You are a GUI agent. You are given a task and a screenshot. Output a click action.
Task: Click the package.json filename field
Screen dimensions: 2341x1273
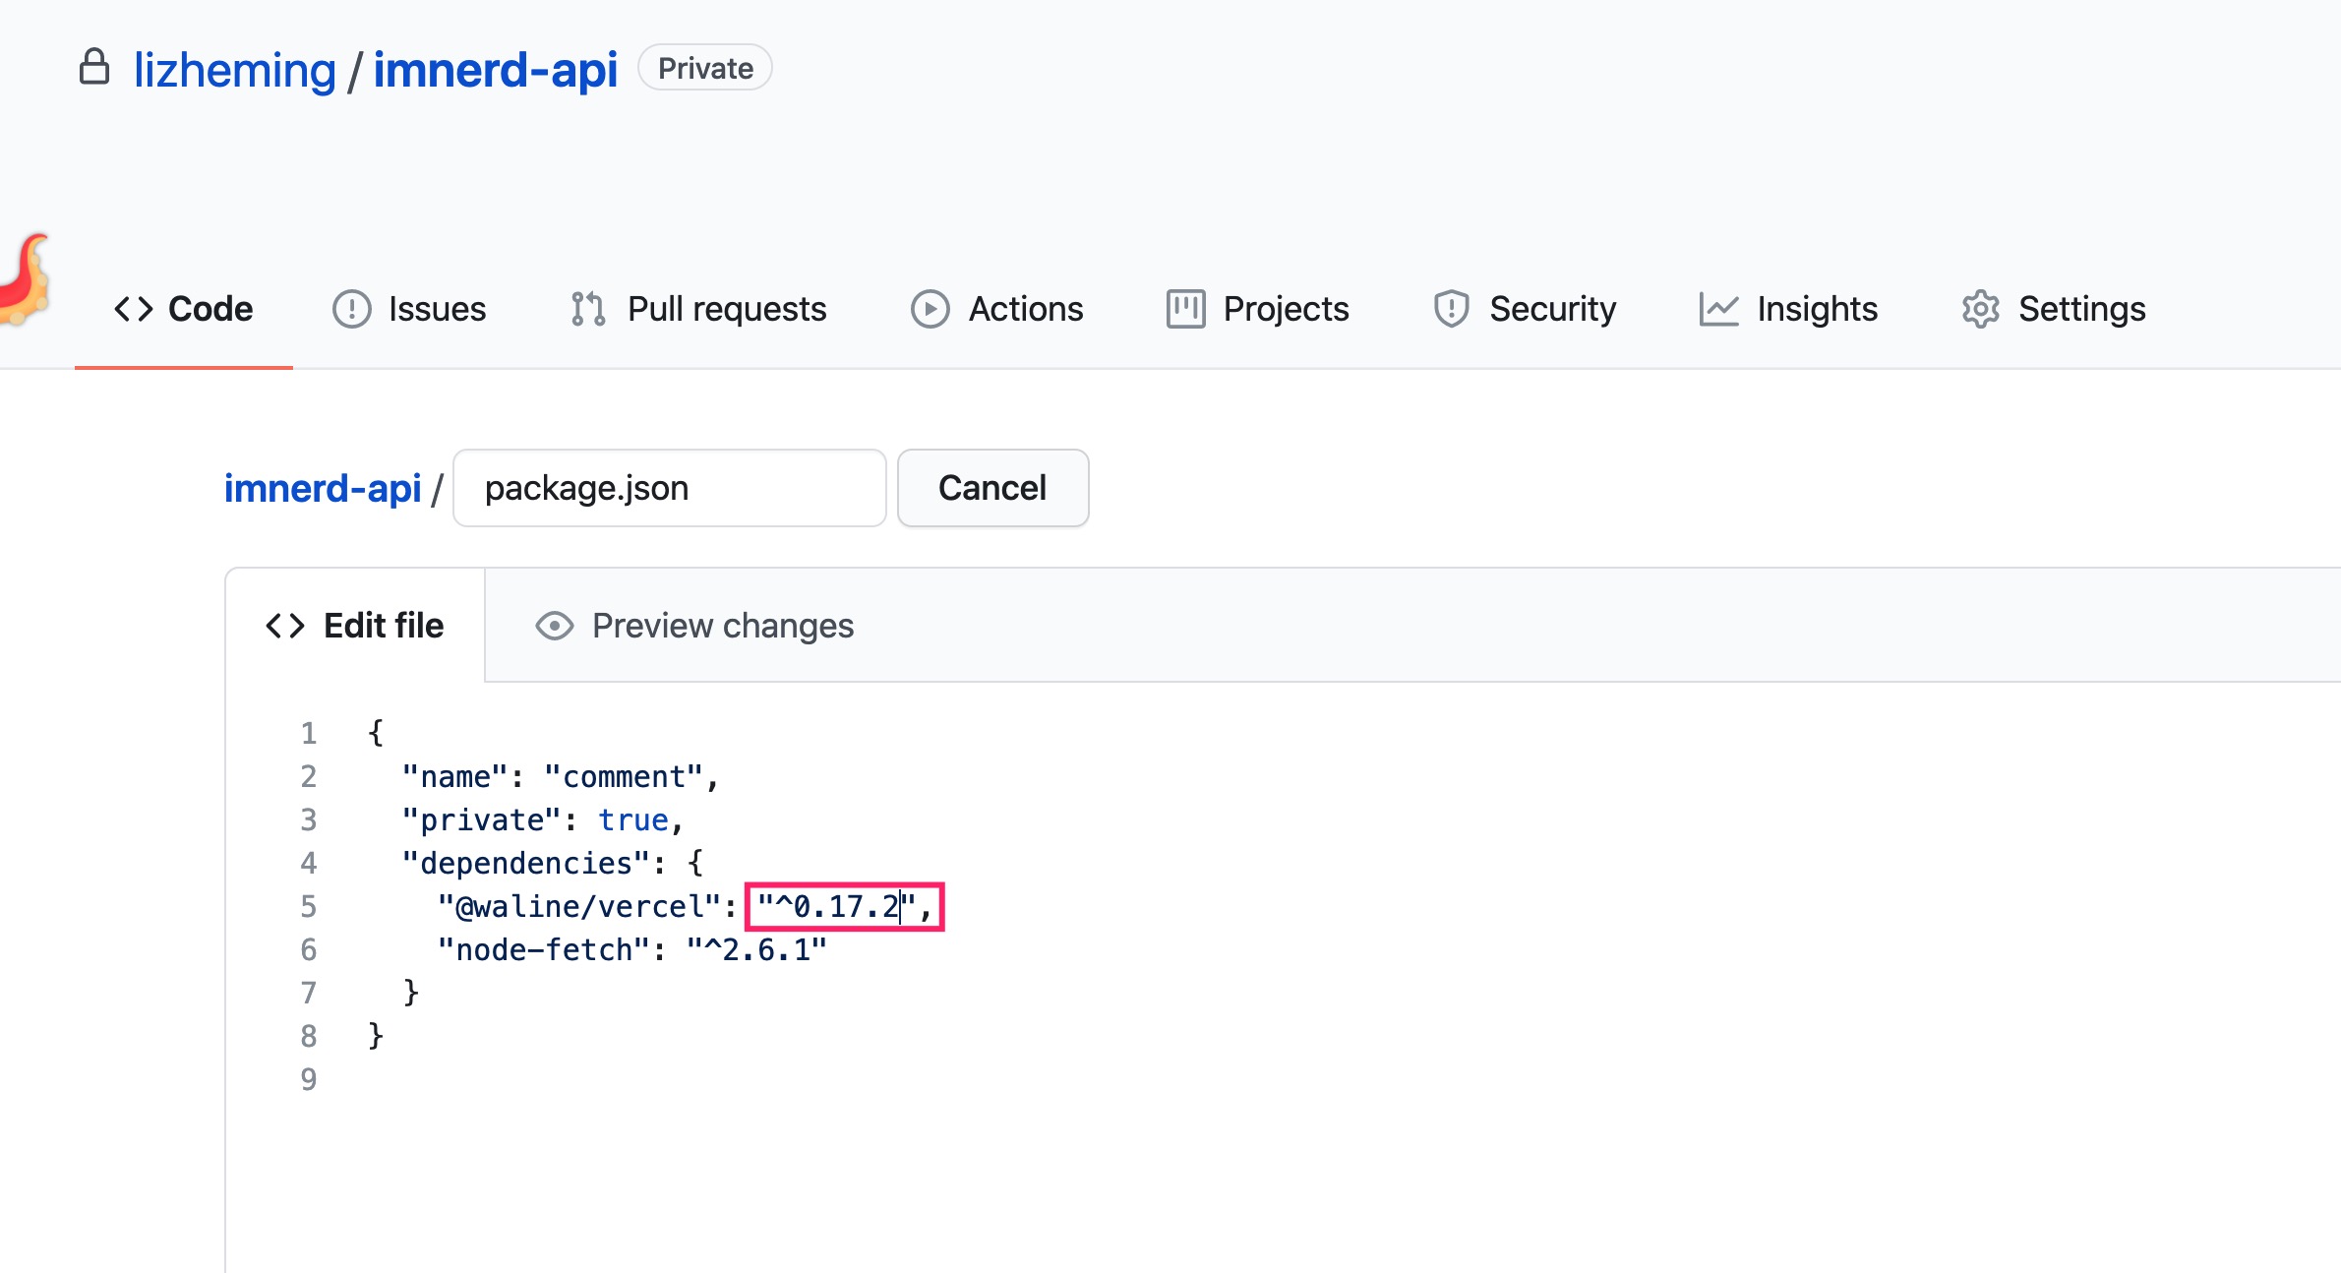pyautogui.click(x=669, y=488)
